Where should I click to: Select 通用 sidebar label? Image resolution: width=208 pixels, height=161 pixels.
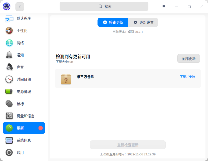point(20,153)
